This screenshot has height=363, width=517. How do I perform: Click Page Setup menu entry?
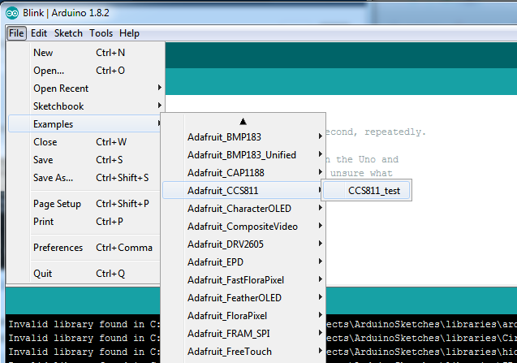pyautogui.click(x=57, y=204)
